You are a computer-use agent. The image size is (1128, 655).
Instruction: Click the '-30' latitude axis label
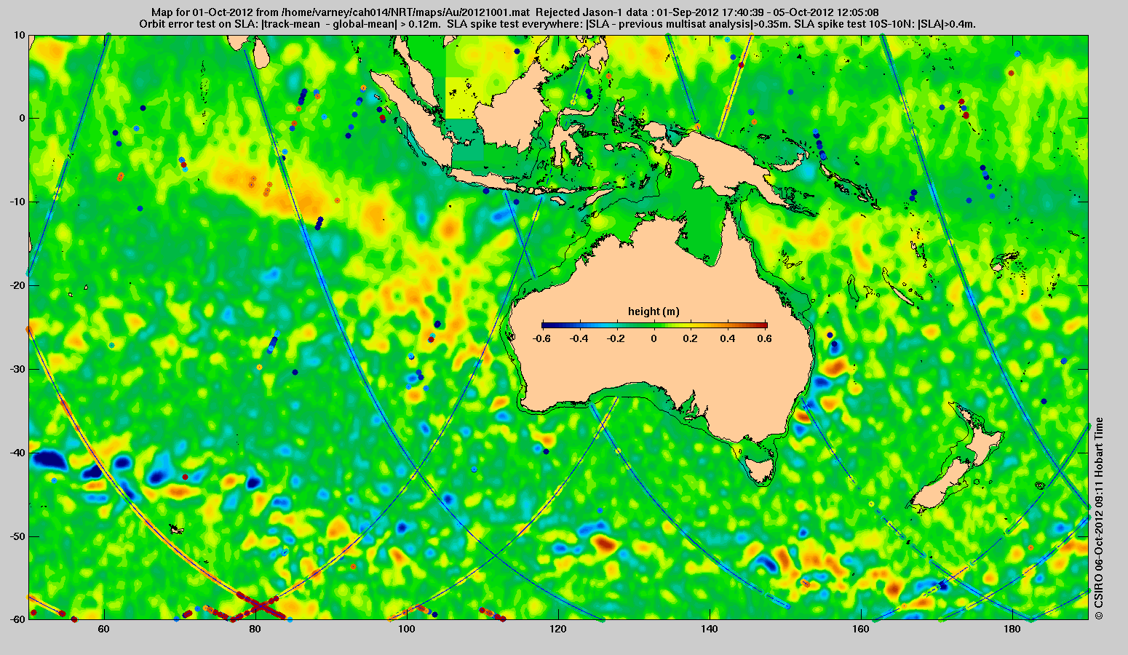pos(17,369)
